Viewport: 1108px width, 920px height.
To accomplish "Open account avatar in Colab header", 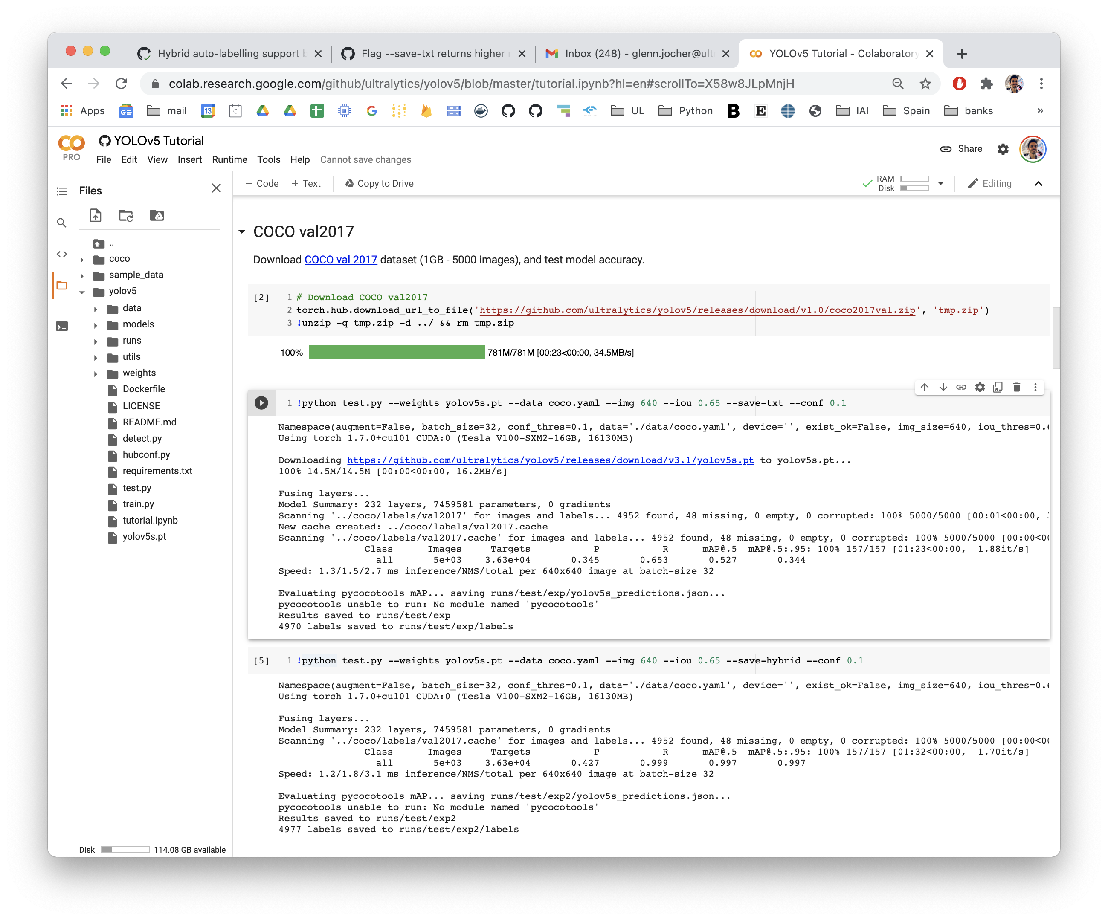I will click(x=1033, y=149).
